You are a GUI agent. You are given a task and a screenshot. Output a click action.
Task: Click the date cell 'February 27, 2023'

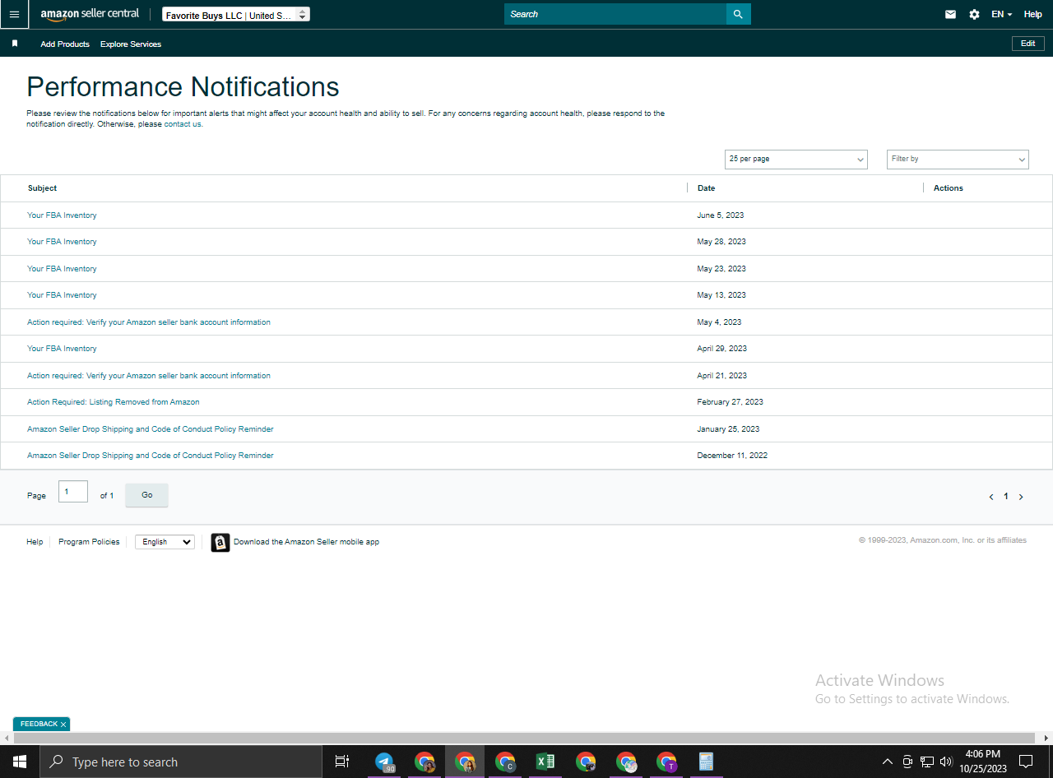pos(730,402)
